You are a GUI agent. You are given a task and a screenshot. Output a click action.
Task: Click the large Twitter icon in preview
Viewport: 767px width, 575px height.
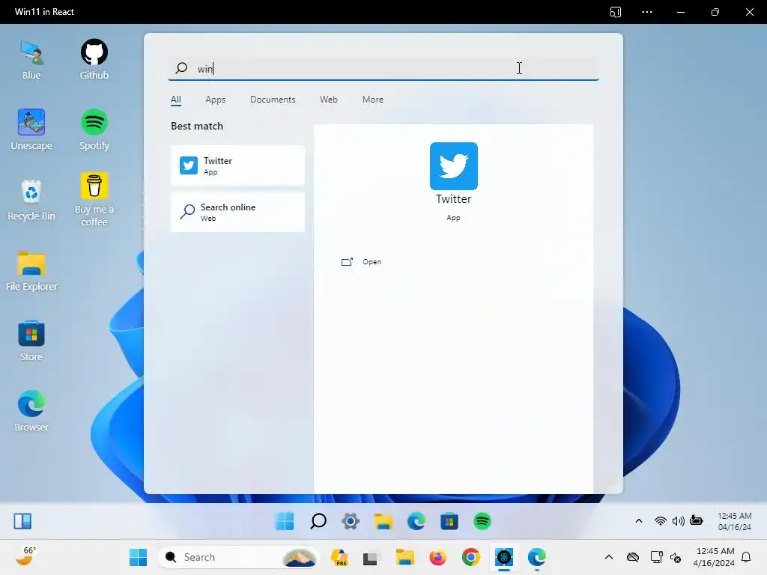[453, 166]
